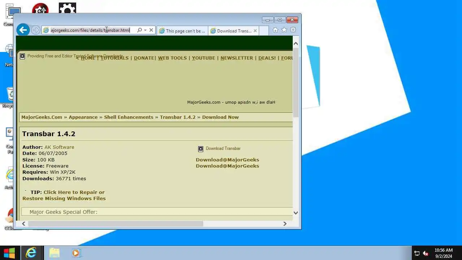Click 'Major Geeks Special Offer:' text
Image resolution: width=462 pixels, height=260 pixels.
[64, 212]
